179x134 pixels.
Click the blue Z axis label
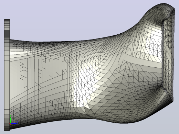[x=18, y=123]
